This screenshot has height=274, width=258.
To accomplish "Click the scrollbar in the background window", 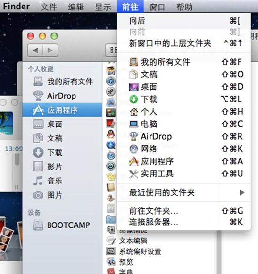I will pos(17,159).
